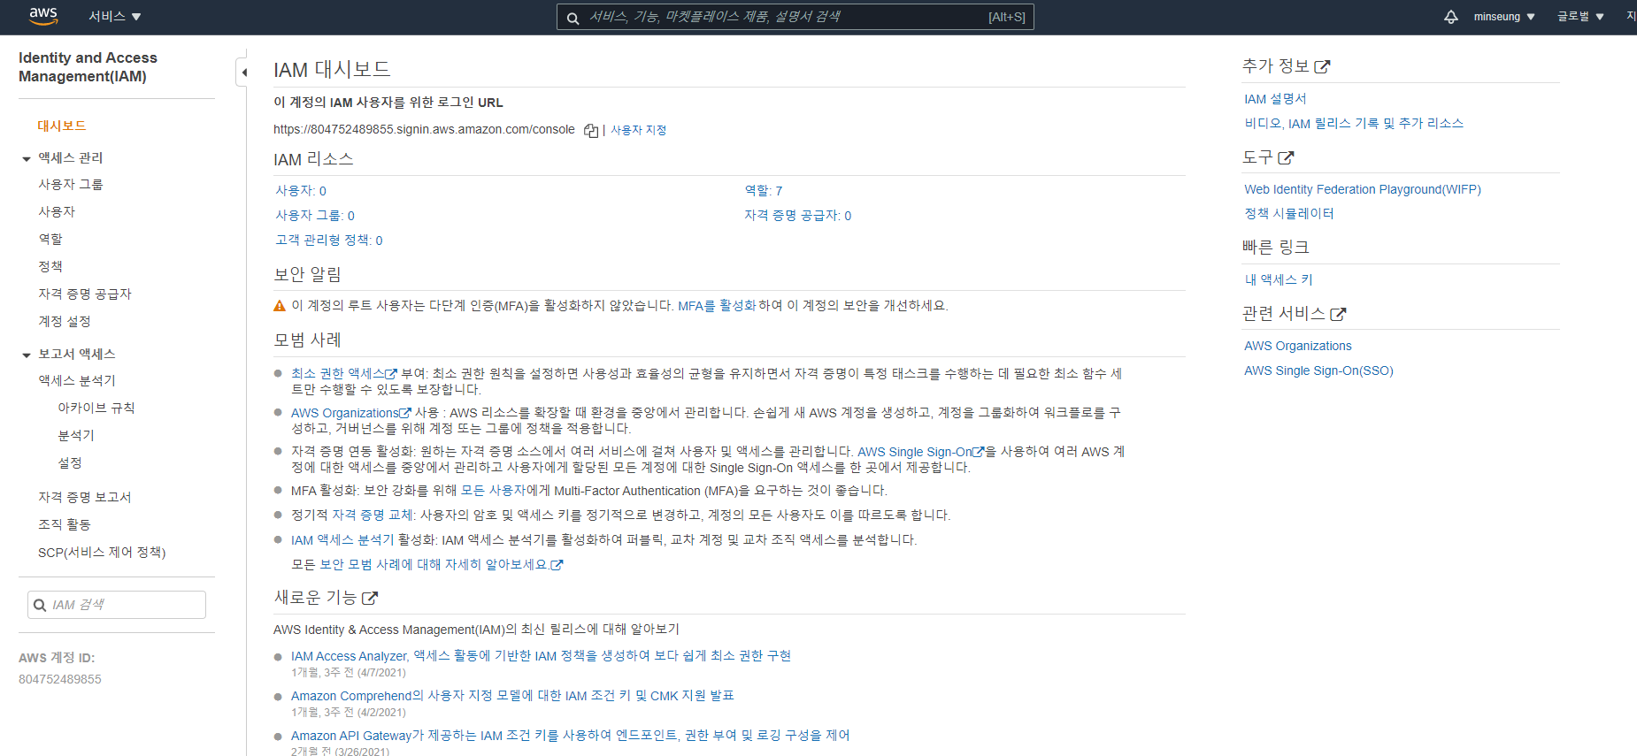Open 정책 시뮬레이터 link

pos(1289,214)
